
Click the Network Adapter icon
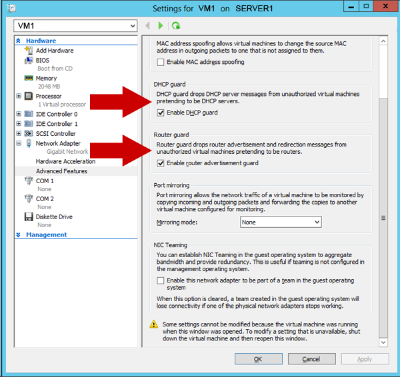point(29,143)
